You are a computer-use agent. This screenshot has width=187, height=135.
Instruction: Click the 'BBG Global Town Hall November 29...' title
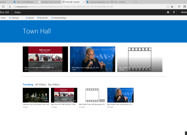point(92,104)
